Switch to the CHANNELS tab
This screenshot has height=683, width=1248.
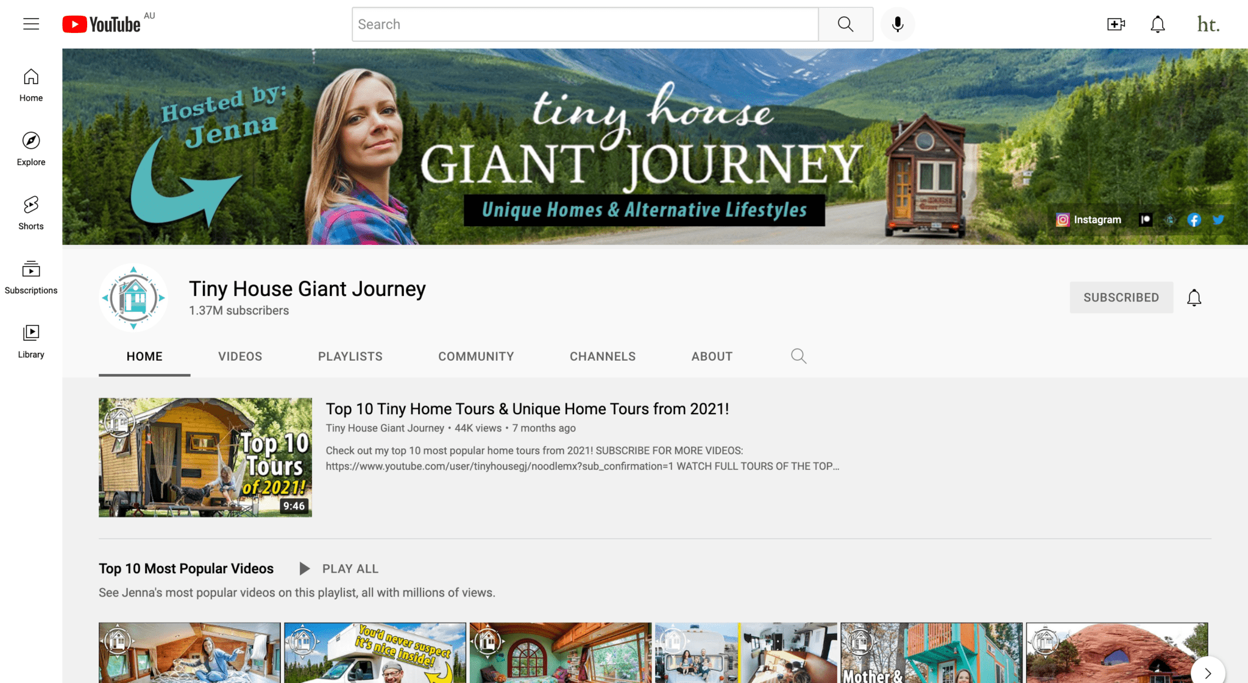[603, 356]
